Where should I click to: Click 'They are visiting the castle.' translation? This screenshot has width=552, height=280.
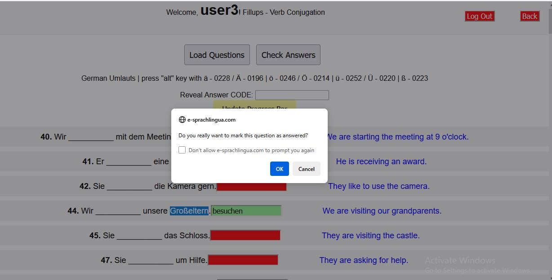(x=371, y=235)
